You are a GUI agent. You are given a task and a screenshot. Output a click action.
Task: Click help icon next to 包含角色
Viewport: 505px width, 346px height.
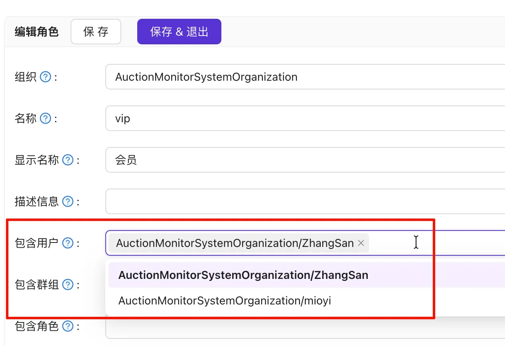point(68,326)
